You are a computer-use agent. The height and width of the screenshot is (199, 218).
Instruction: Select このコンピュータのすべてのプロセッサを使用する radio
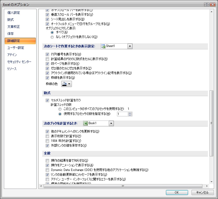point(60,109)
